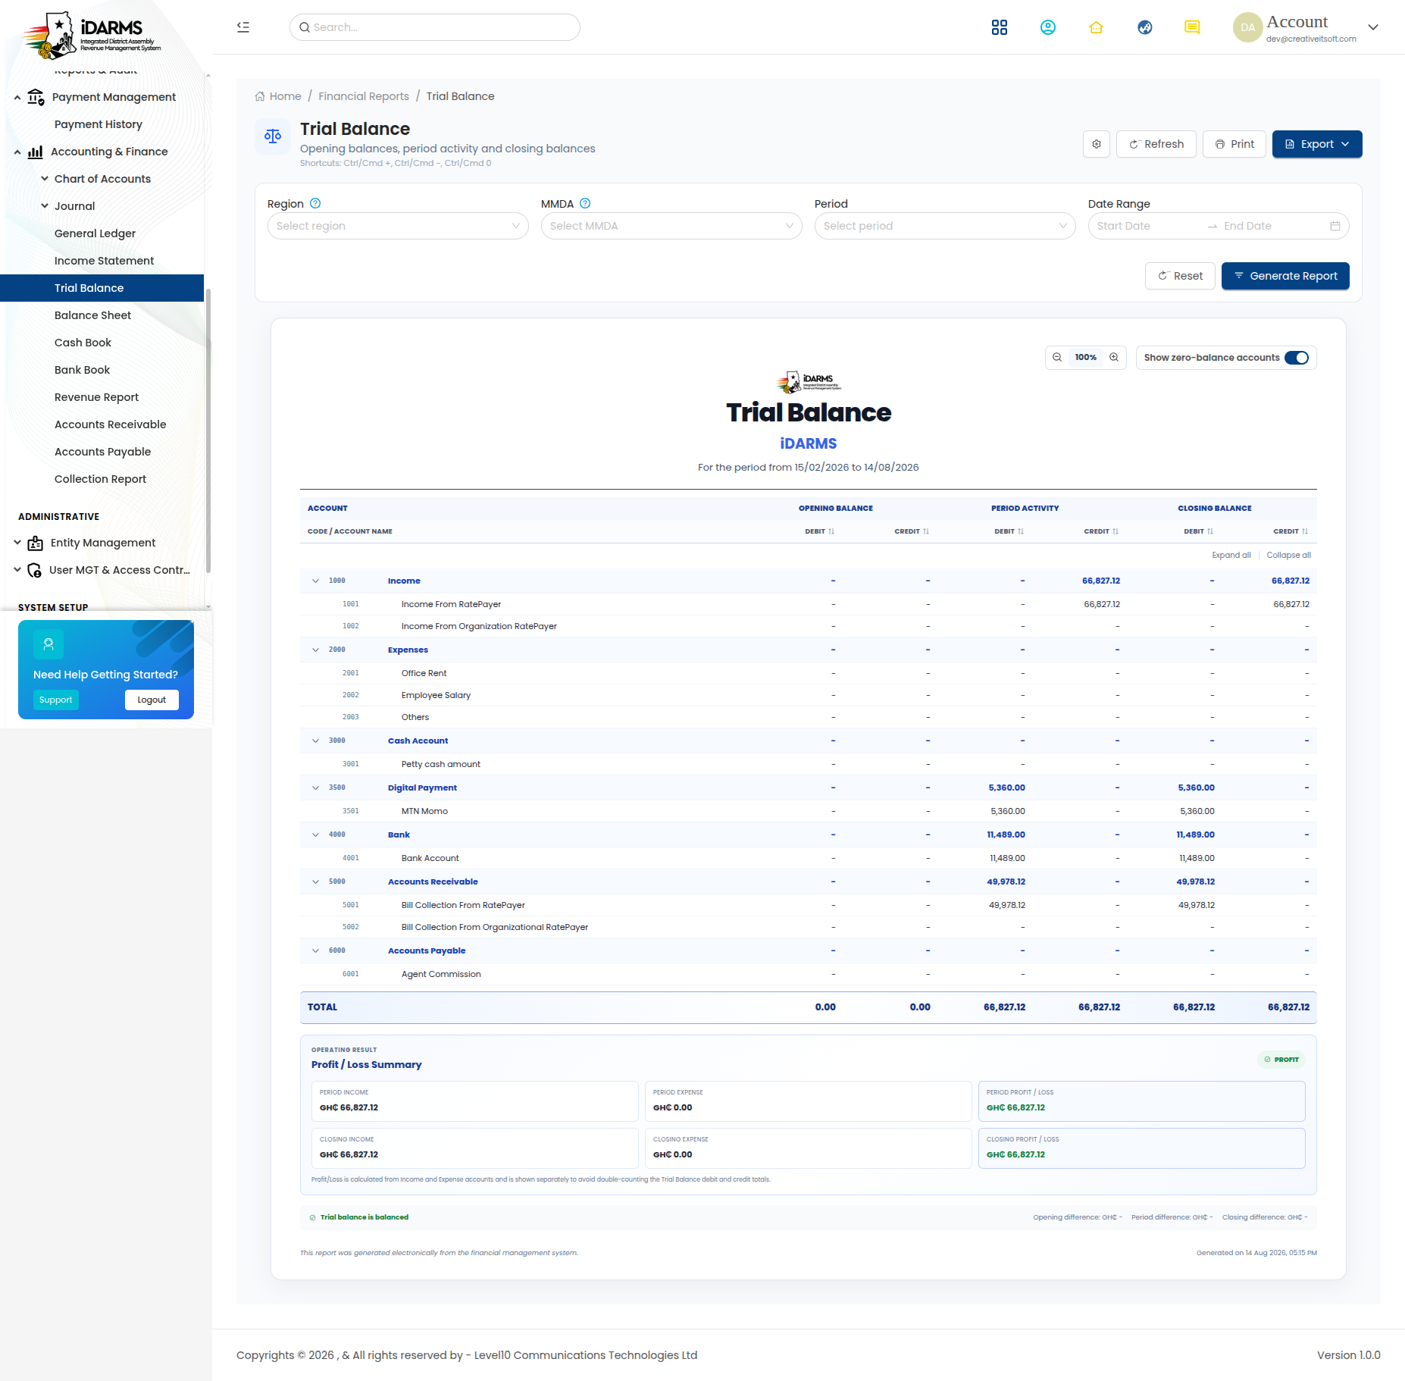Click Expand all link
The height and width of the screenshot is (1381, 1405).
[x=1231, y=555]
